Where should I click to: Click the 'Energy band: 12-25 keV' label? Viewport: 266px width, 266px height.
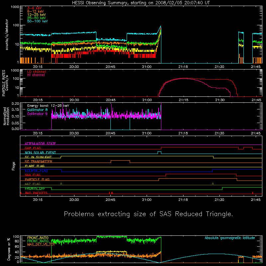(x=48, y=106)
